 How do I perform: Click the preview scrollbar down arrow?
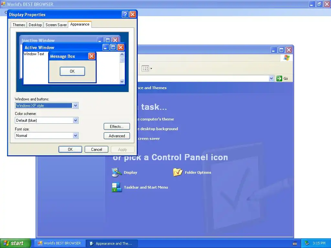[x=122, y=81]
